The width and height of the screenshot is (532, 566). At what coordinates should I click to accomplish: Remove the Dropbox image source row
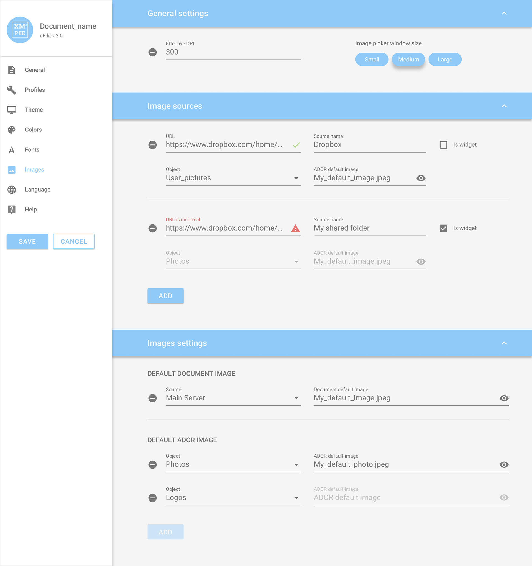pos(152,145)
